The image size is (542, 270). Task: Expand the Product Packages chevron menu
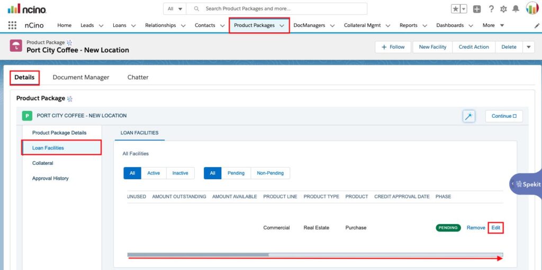[282, 25]
